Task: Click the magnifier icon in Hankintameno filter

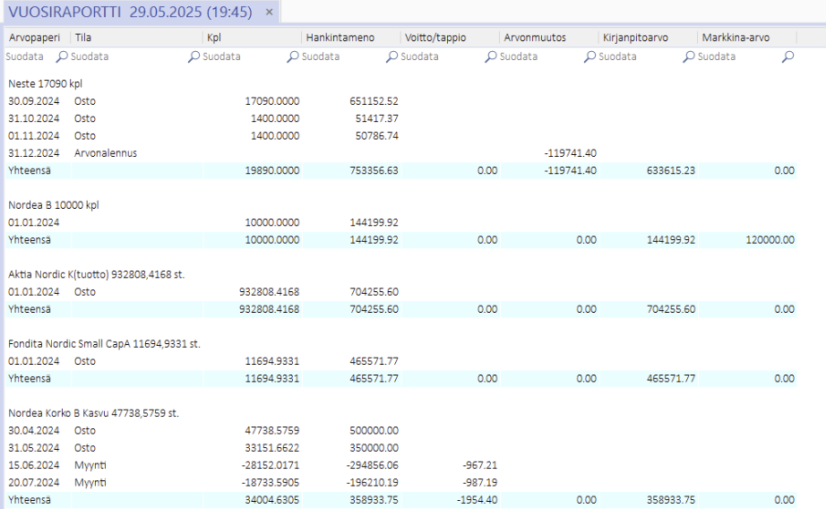Action: click(391, 56)
